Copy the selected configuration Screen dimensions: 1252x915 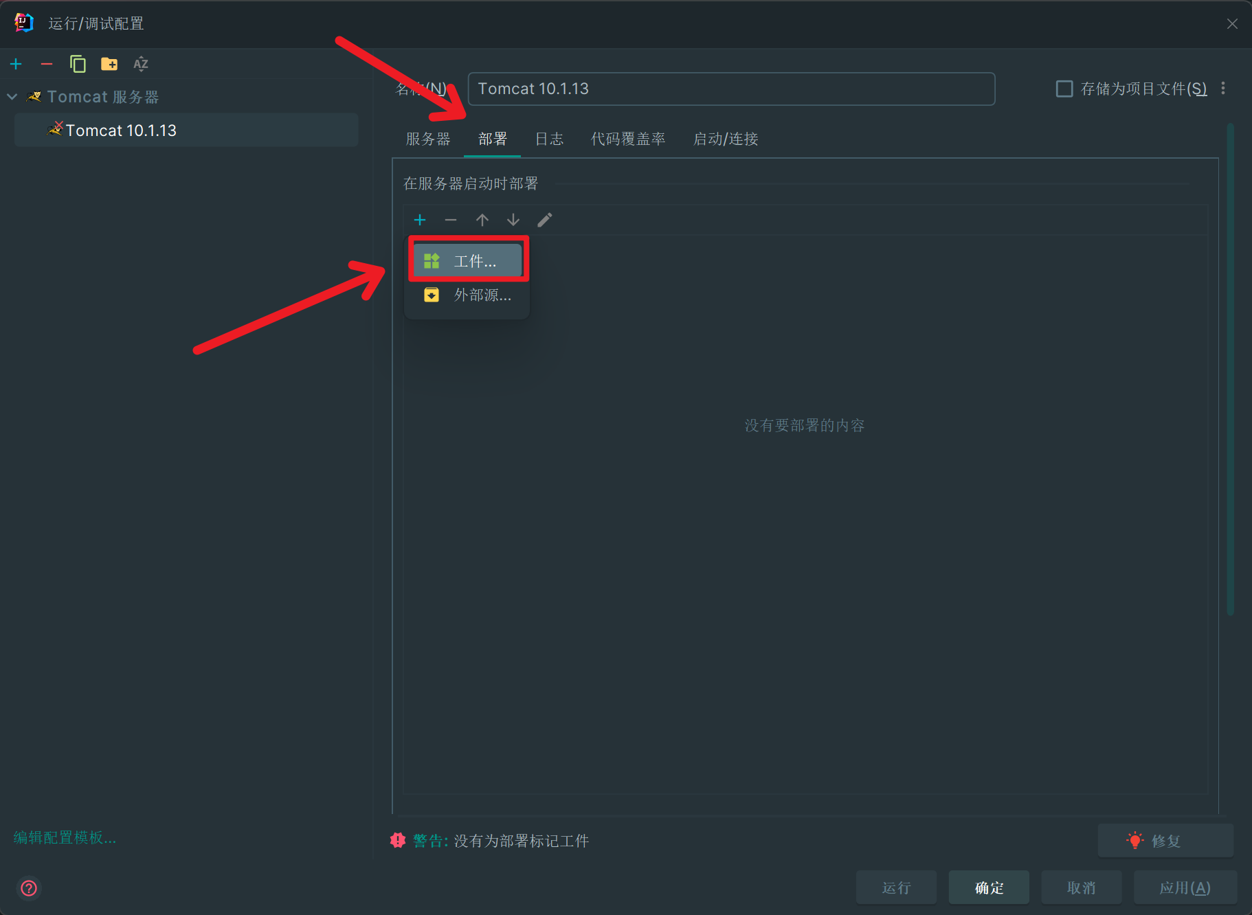78,64
